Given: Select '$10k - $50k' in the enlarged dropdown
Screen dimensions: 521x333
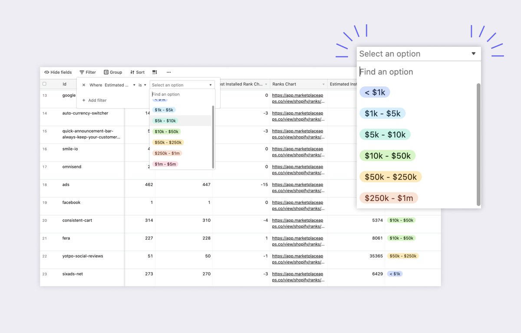Looking at the screenshot, I should coord(388,156).
